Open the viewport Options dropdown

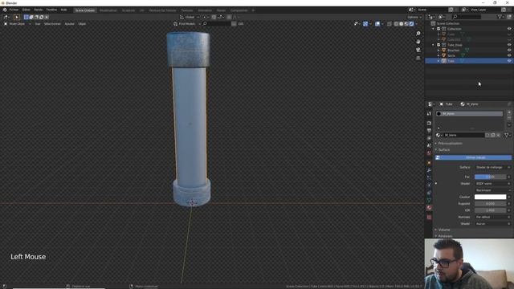point(414,17)
